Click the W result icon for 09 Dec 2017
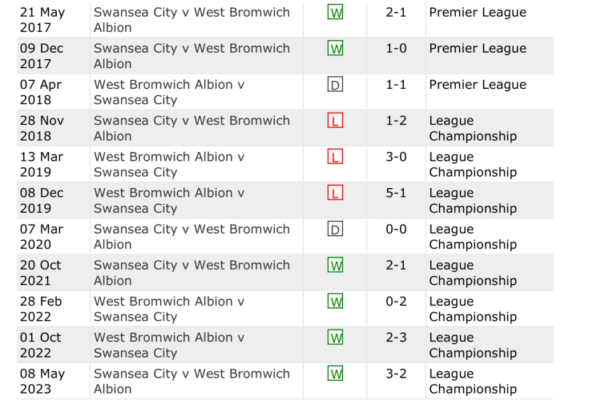 tap(336, 49)
